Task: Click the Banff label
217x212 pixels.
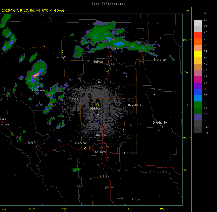Action: point(31,143)
